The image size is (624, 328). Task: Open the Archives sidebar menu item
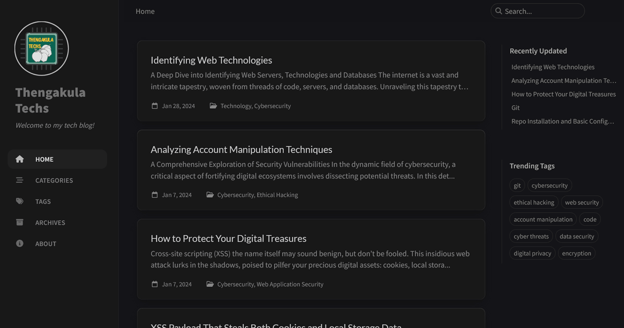coord(50,222)
